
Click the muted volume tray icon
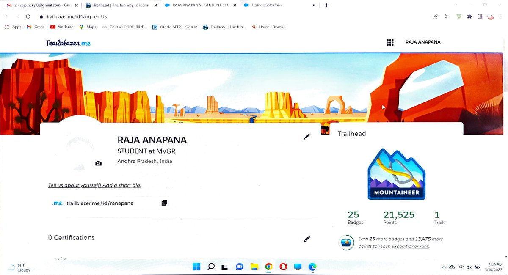pyautogui.click(x=469, y=267)
